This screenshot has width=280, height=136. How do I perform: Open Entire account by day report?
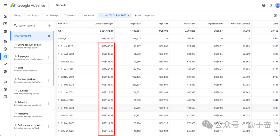[x=31, y=46]
